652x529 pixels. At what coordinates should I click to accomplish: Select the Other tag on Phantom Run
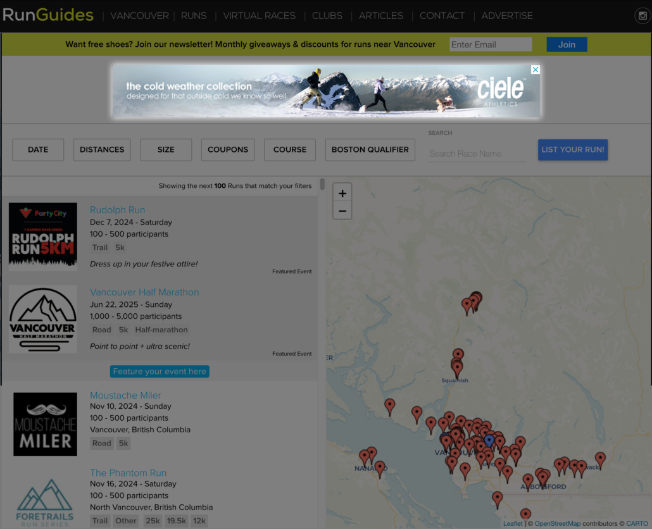pos(125,521)
